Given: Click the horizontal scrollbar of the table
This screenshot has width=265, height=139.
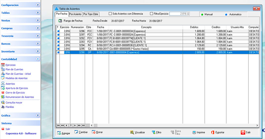Looking at the screenshot, I should [166, 125].
